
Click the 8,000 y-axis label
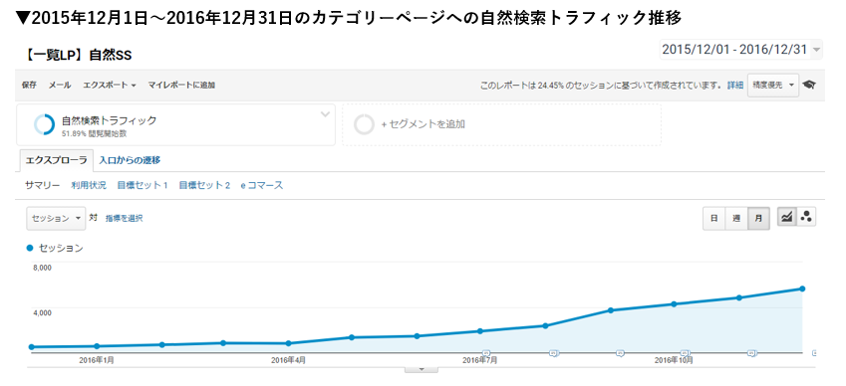(42, 268)
